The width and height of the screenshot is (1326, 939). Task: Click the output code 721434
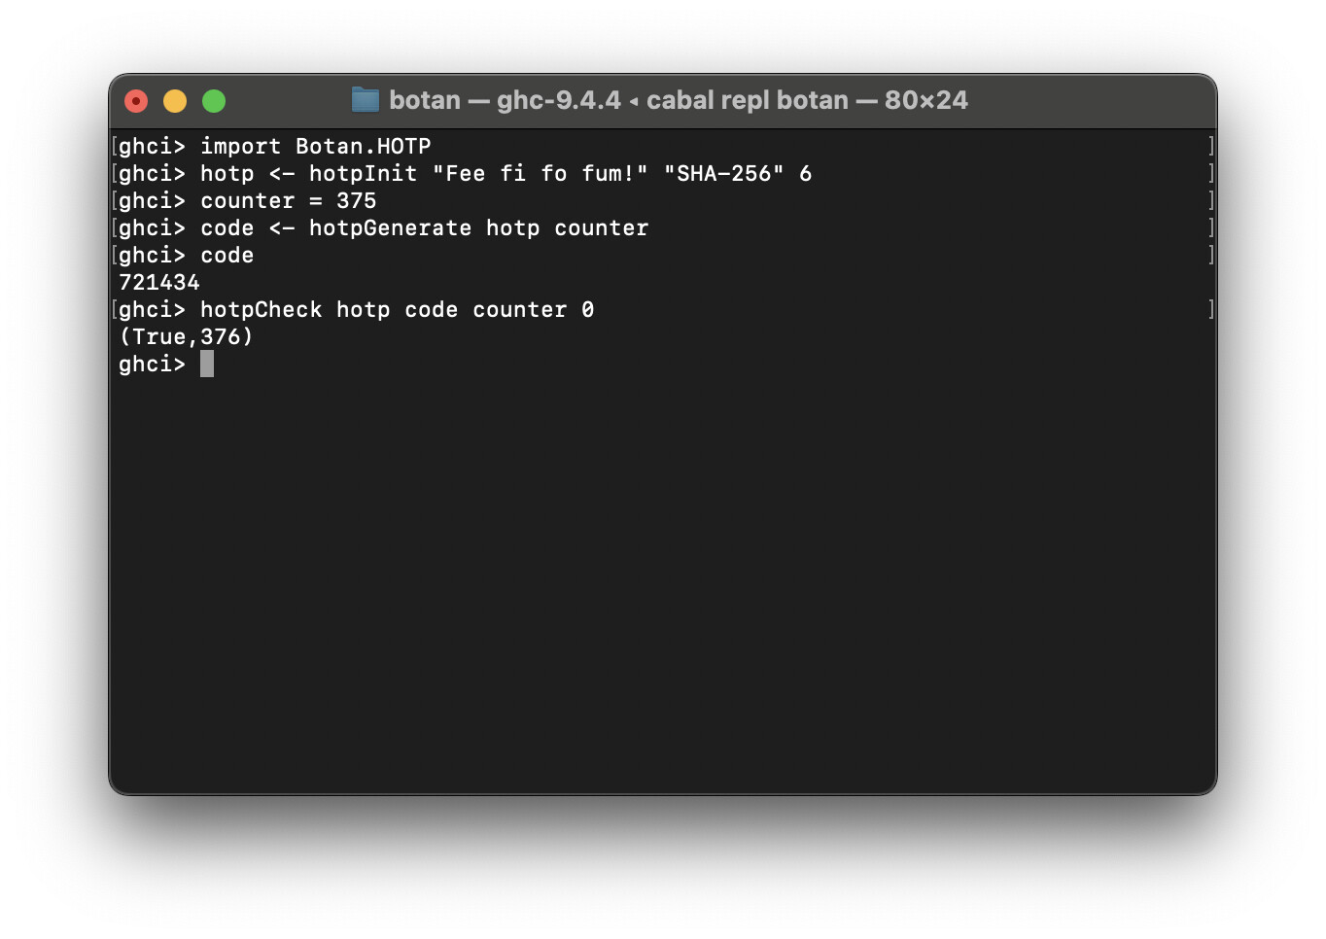[159, 282]
